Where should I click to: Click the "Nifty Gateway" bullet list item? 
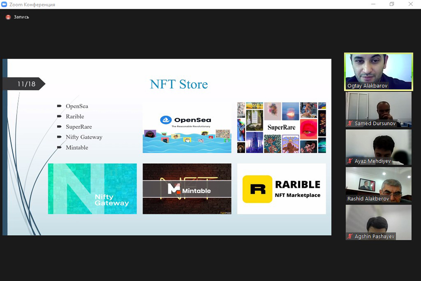84,137
